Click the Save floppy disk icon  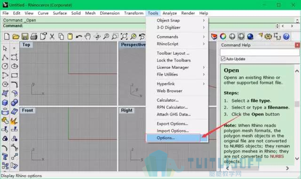[25, 36]
